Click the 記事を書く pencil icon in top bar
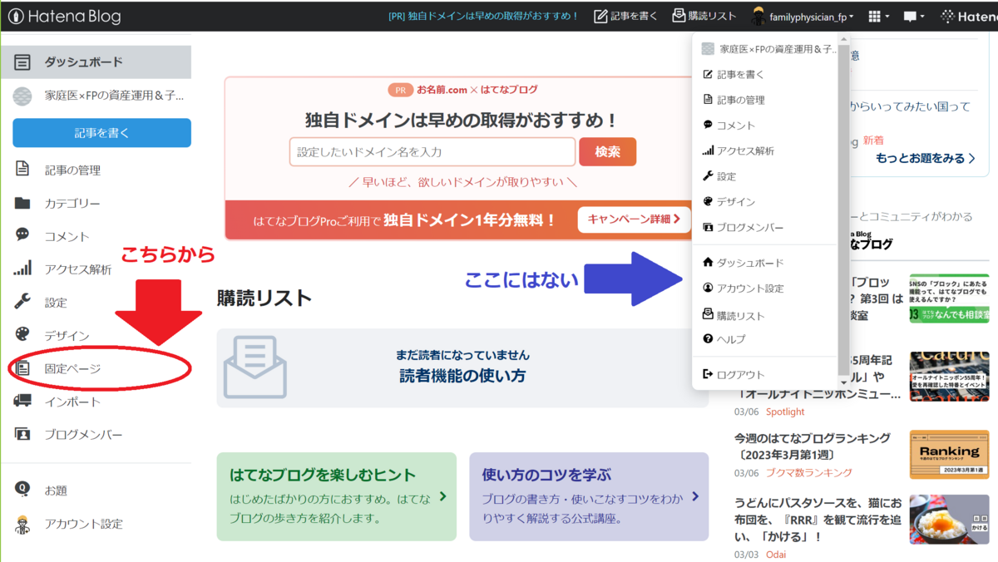The image size is (998, 562). (600, 17)
